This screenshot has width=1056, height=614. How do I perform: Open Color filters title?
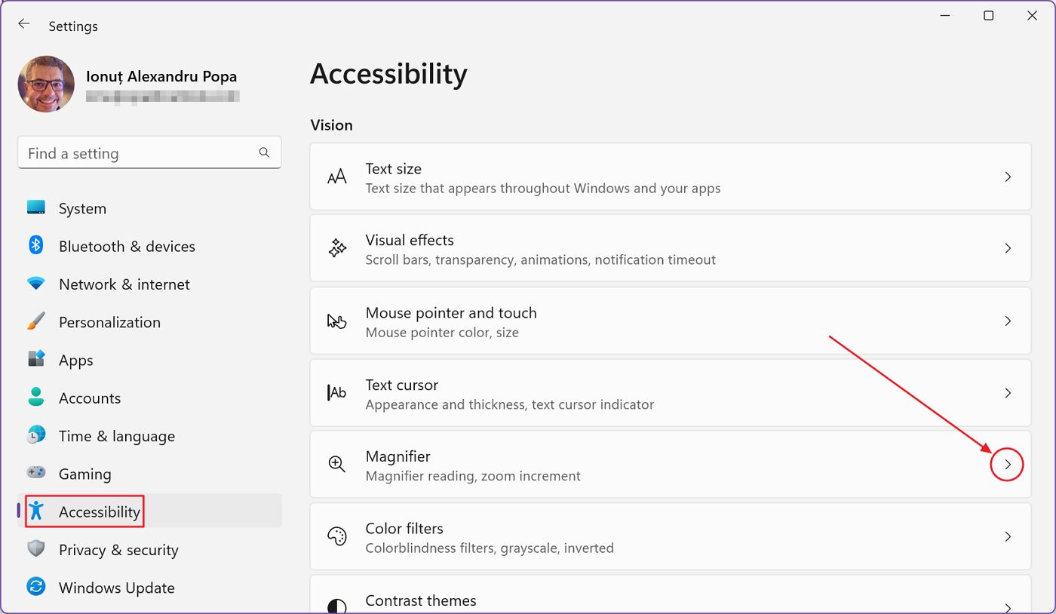point(404,528)
